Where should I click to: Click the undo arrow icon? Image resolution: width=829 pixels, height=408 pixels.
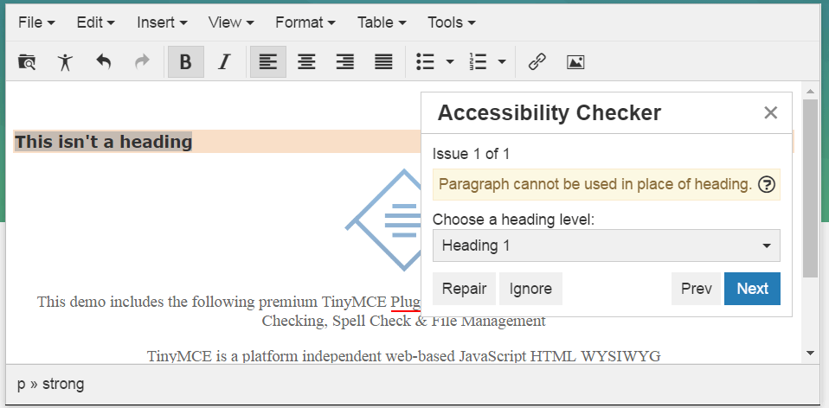[x=104, y=62]
